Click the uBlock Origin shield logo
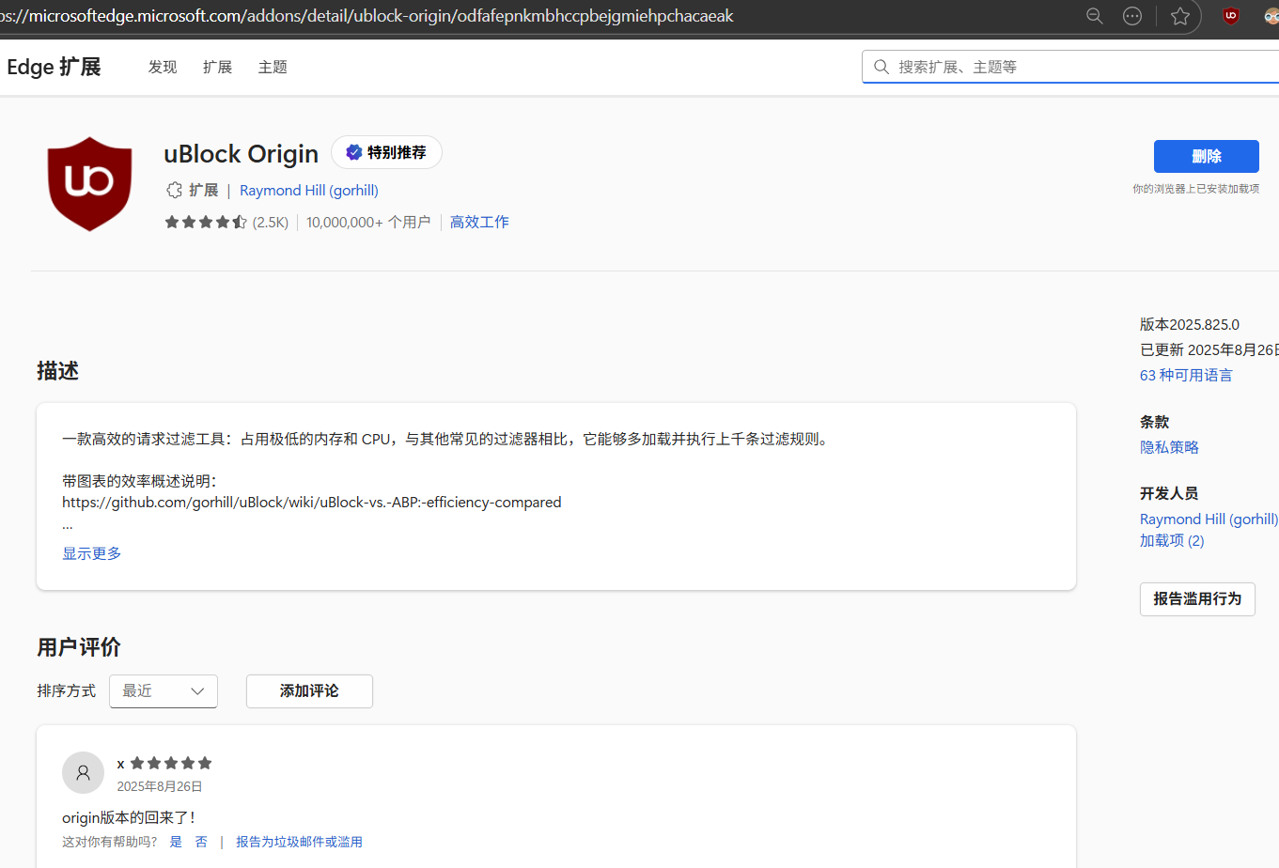This screenshot has height=868, width=1279. tap(89, 183)
